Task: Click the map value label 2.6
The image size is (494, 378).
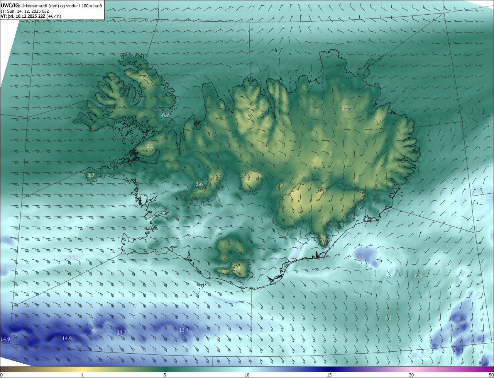Action: (x=199, y=184)
